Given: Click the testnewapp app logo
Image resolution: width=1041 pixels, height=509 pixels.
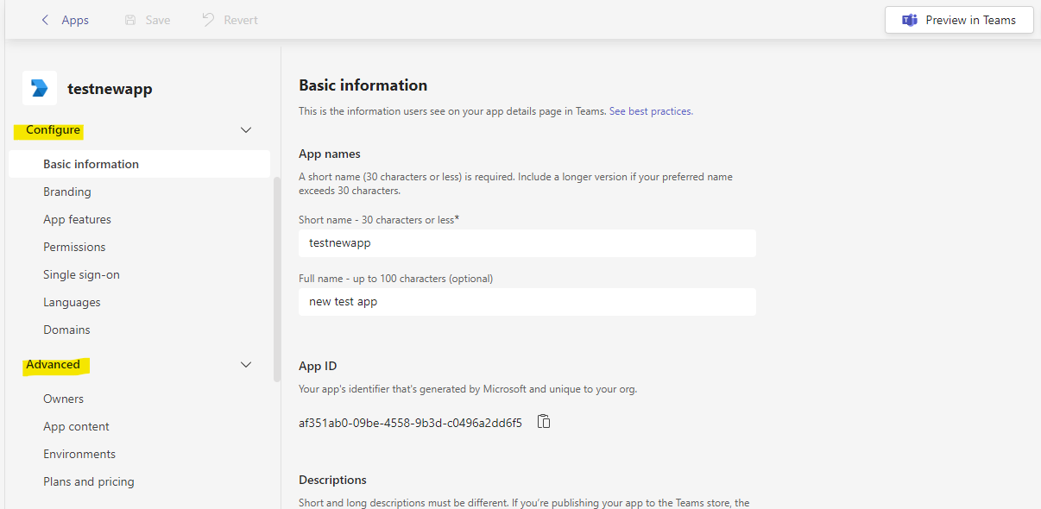Looking at the screenshot, I should coord(40,88).
